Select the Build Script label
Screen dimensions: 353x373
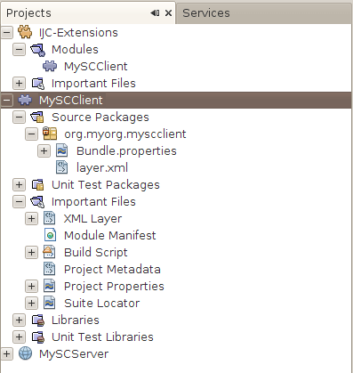tap(96, 253)
